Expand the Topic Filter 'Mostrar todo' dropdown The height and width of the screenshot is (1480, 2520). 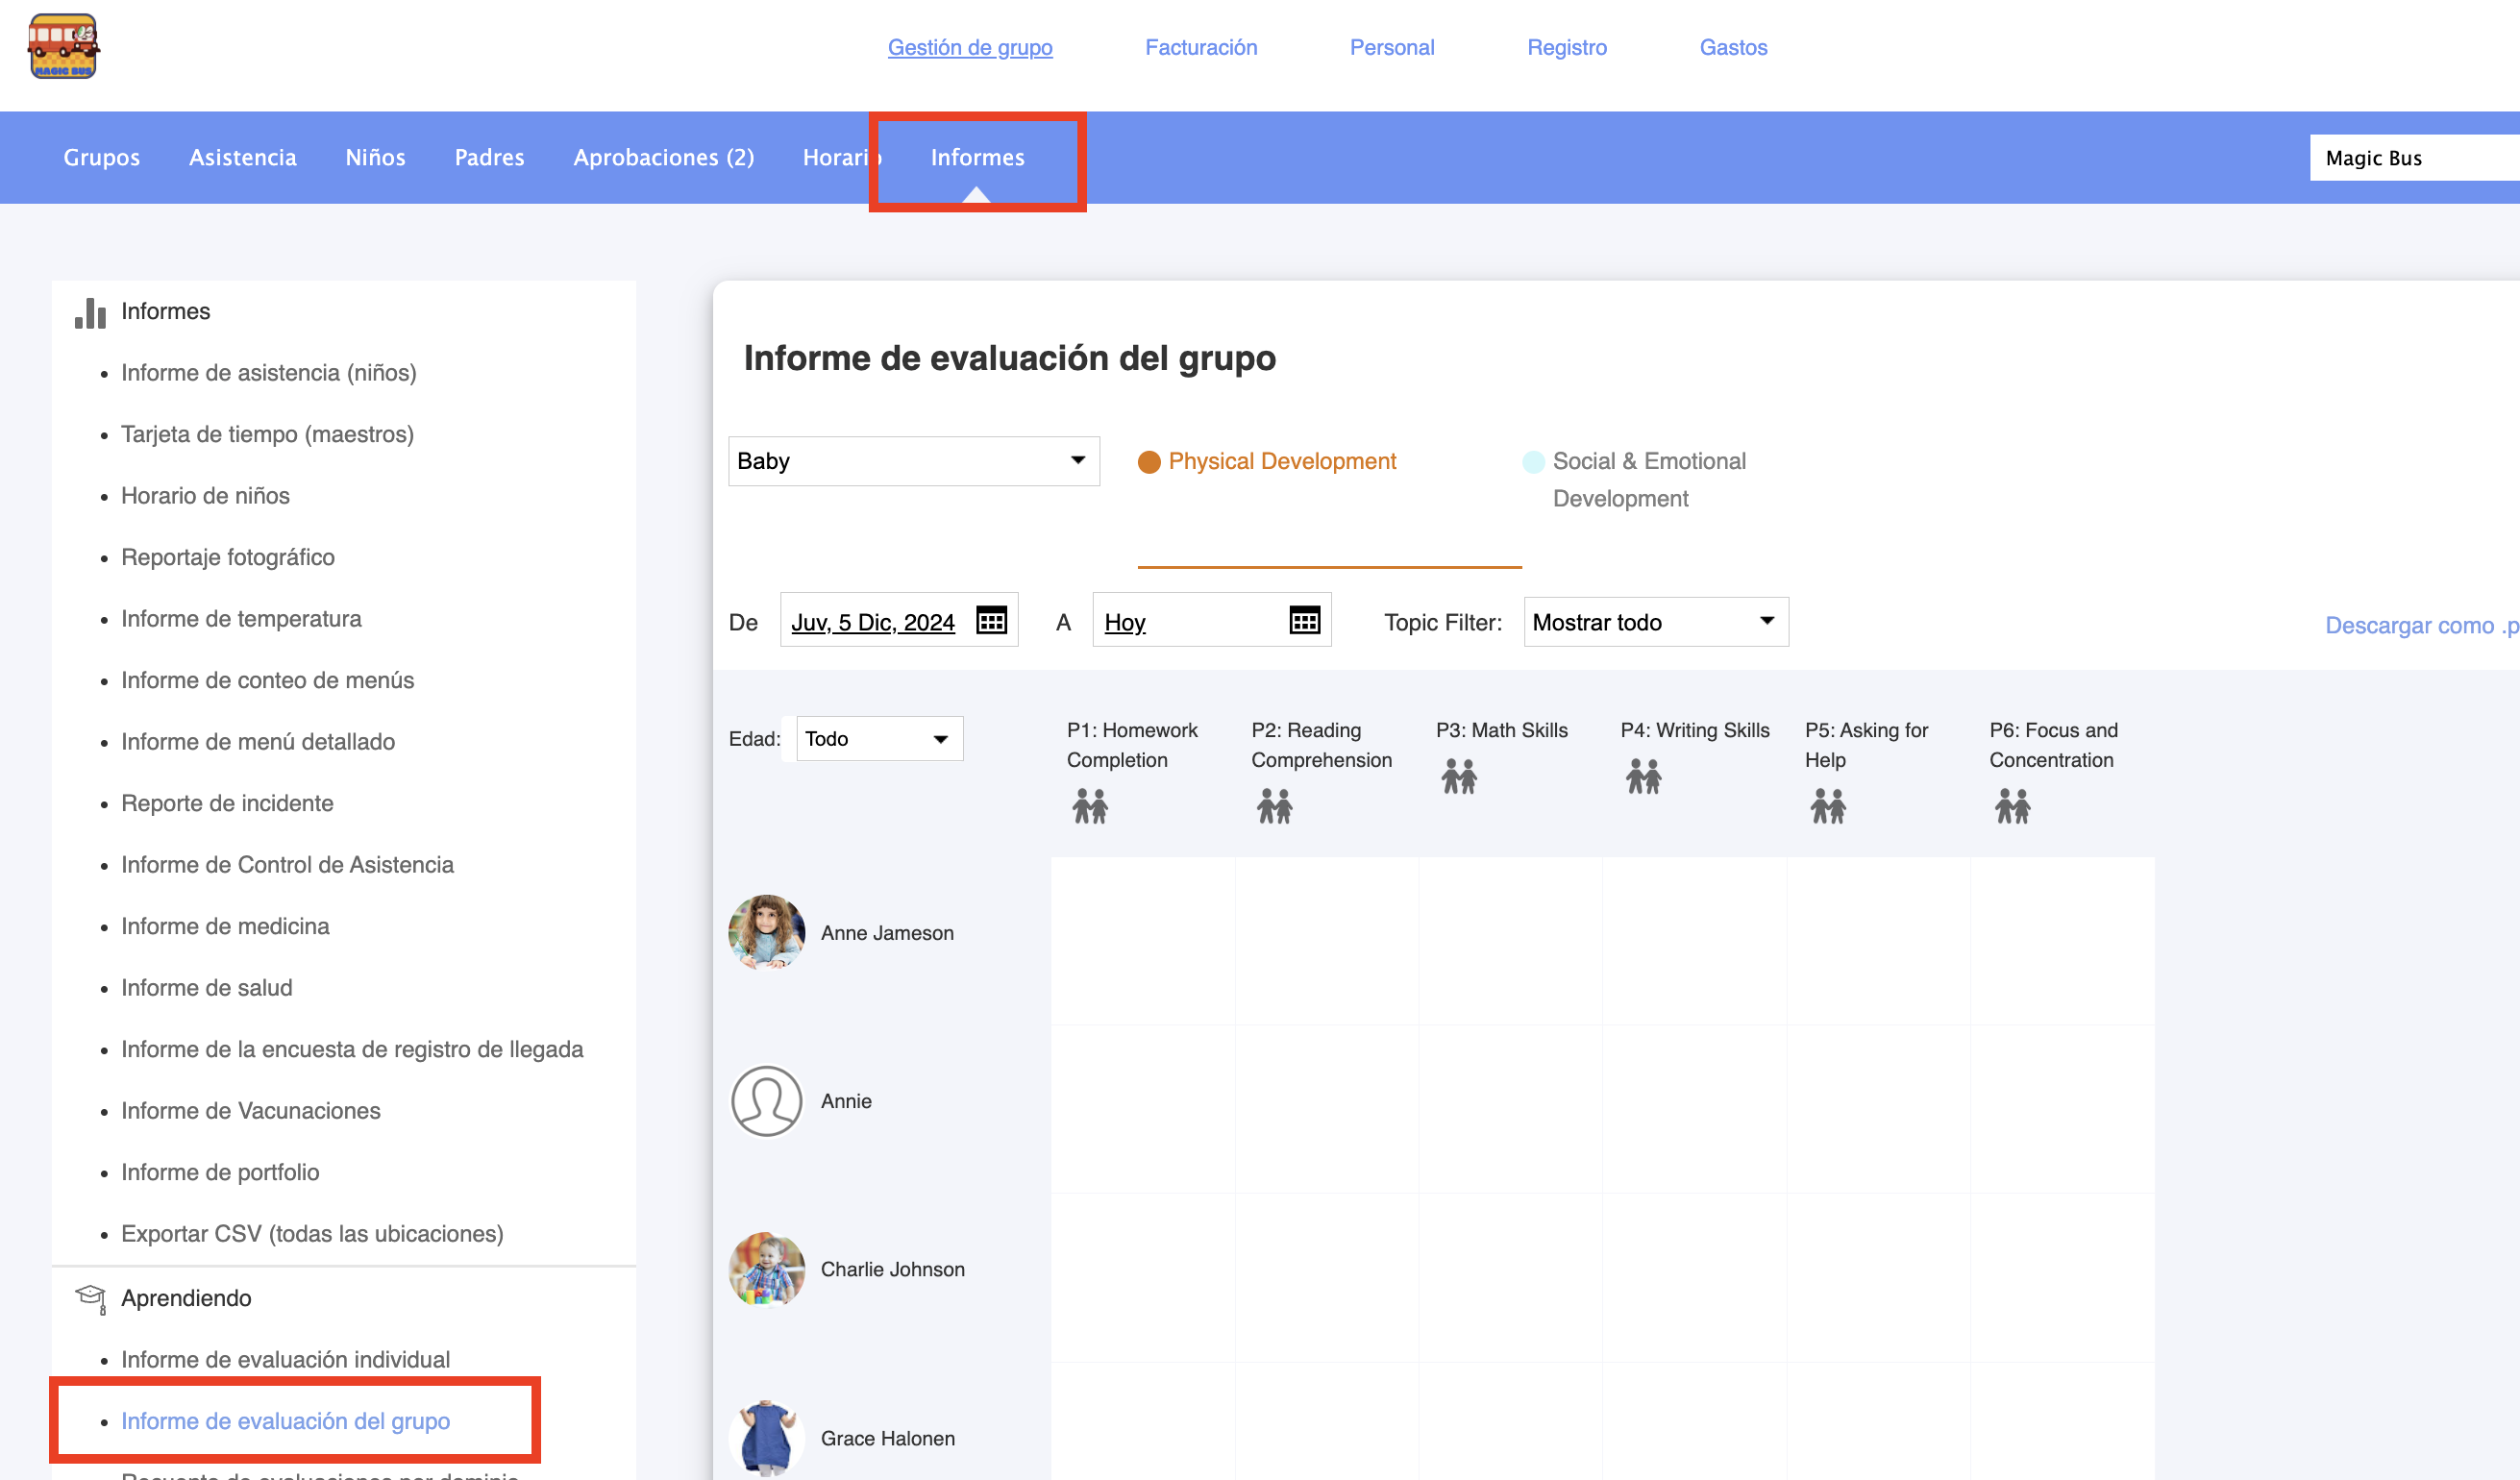(1655, 622)
